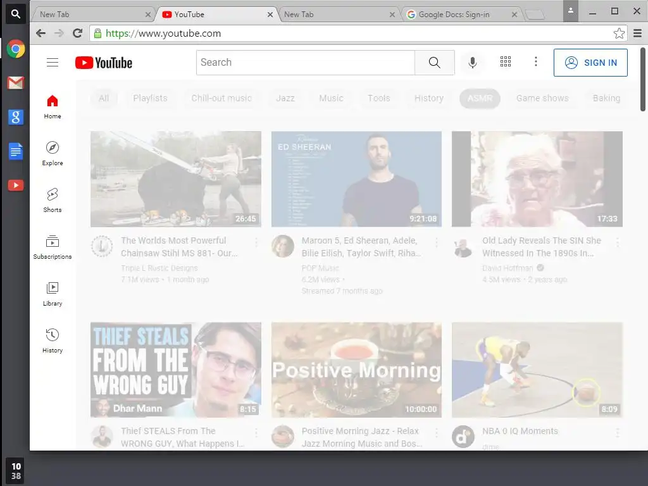This screenshot has height=486, width=648.
Task: Click the search magnifier button
Action: coord(434,63)
